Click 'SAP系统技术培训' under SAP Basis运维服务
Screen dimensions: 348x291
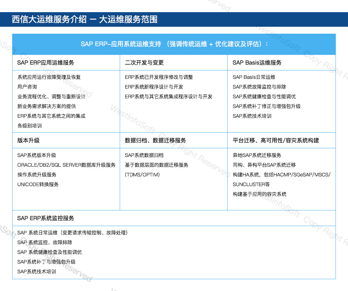[x=252, y=116]
